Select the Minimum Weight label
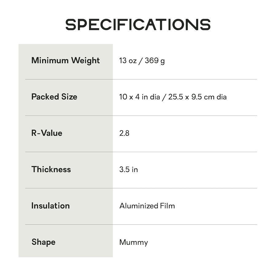This screenshot has height=276, width=276. click(66, 60)
